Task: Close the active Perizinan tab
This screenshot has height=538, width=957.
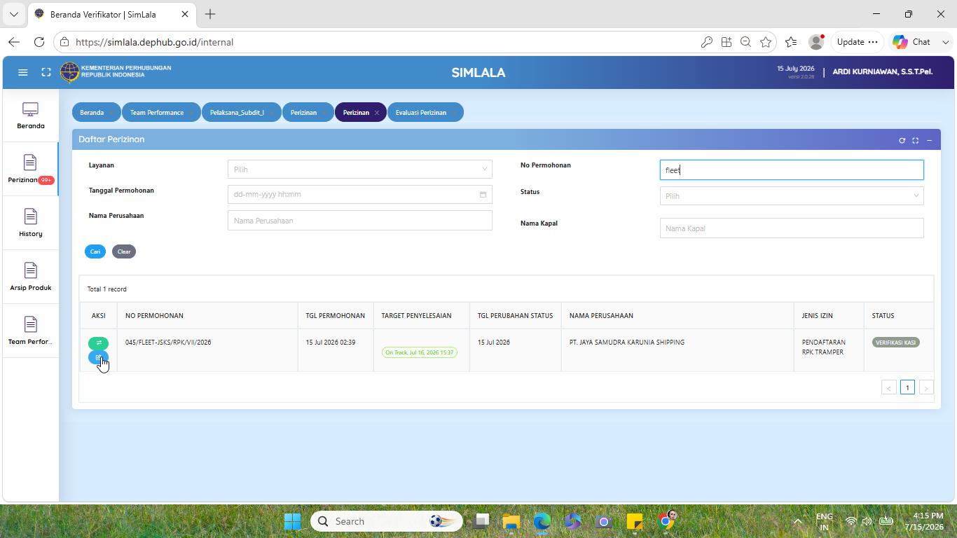Action: (377, 113)
